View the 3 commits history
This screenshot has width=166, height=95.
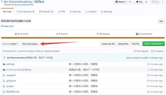pyautogui.click(x=22, y=34)
